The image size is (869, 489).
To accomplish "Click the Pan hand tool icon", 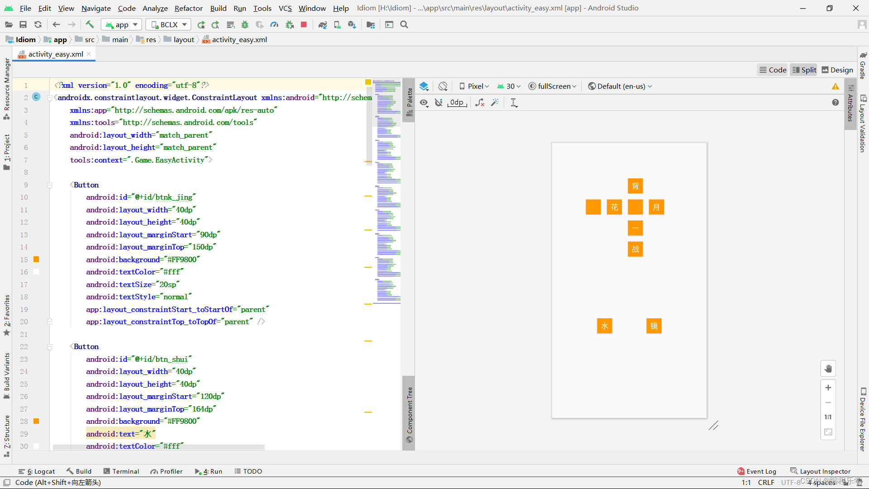I will click(x=828, y=369).
